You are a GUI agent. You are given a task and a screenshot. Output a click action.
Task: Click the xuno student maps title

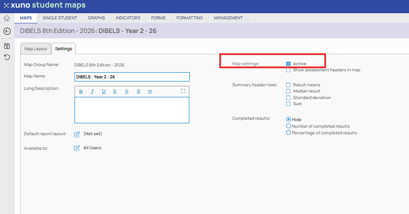pos(48,5)
